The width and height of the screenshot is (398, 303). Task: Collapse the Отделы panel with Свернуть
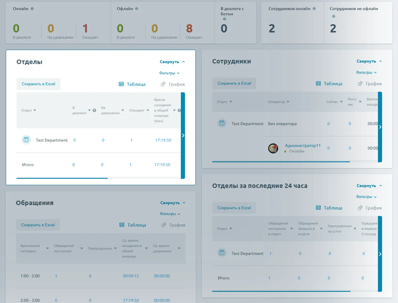coord(172,62)
